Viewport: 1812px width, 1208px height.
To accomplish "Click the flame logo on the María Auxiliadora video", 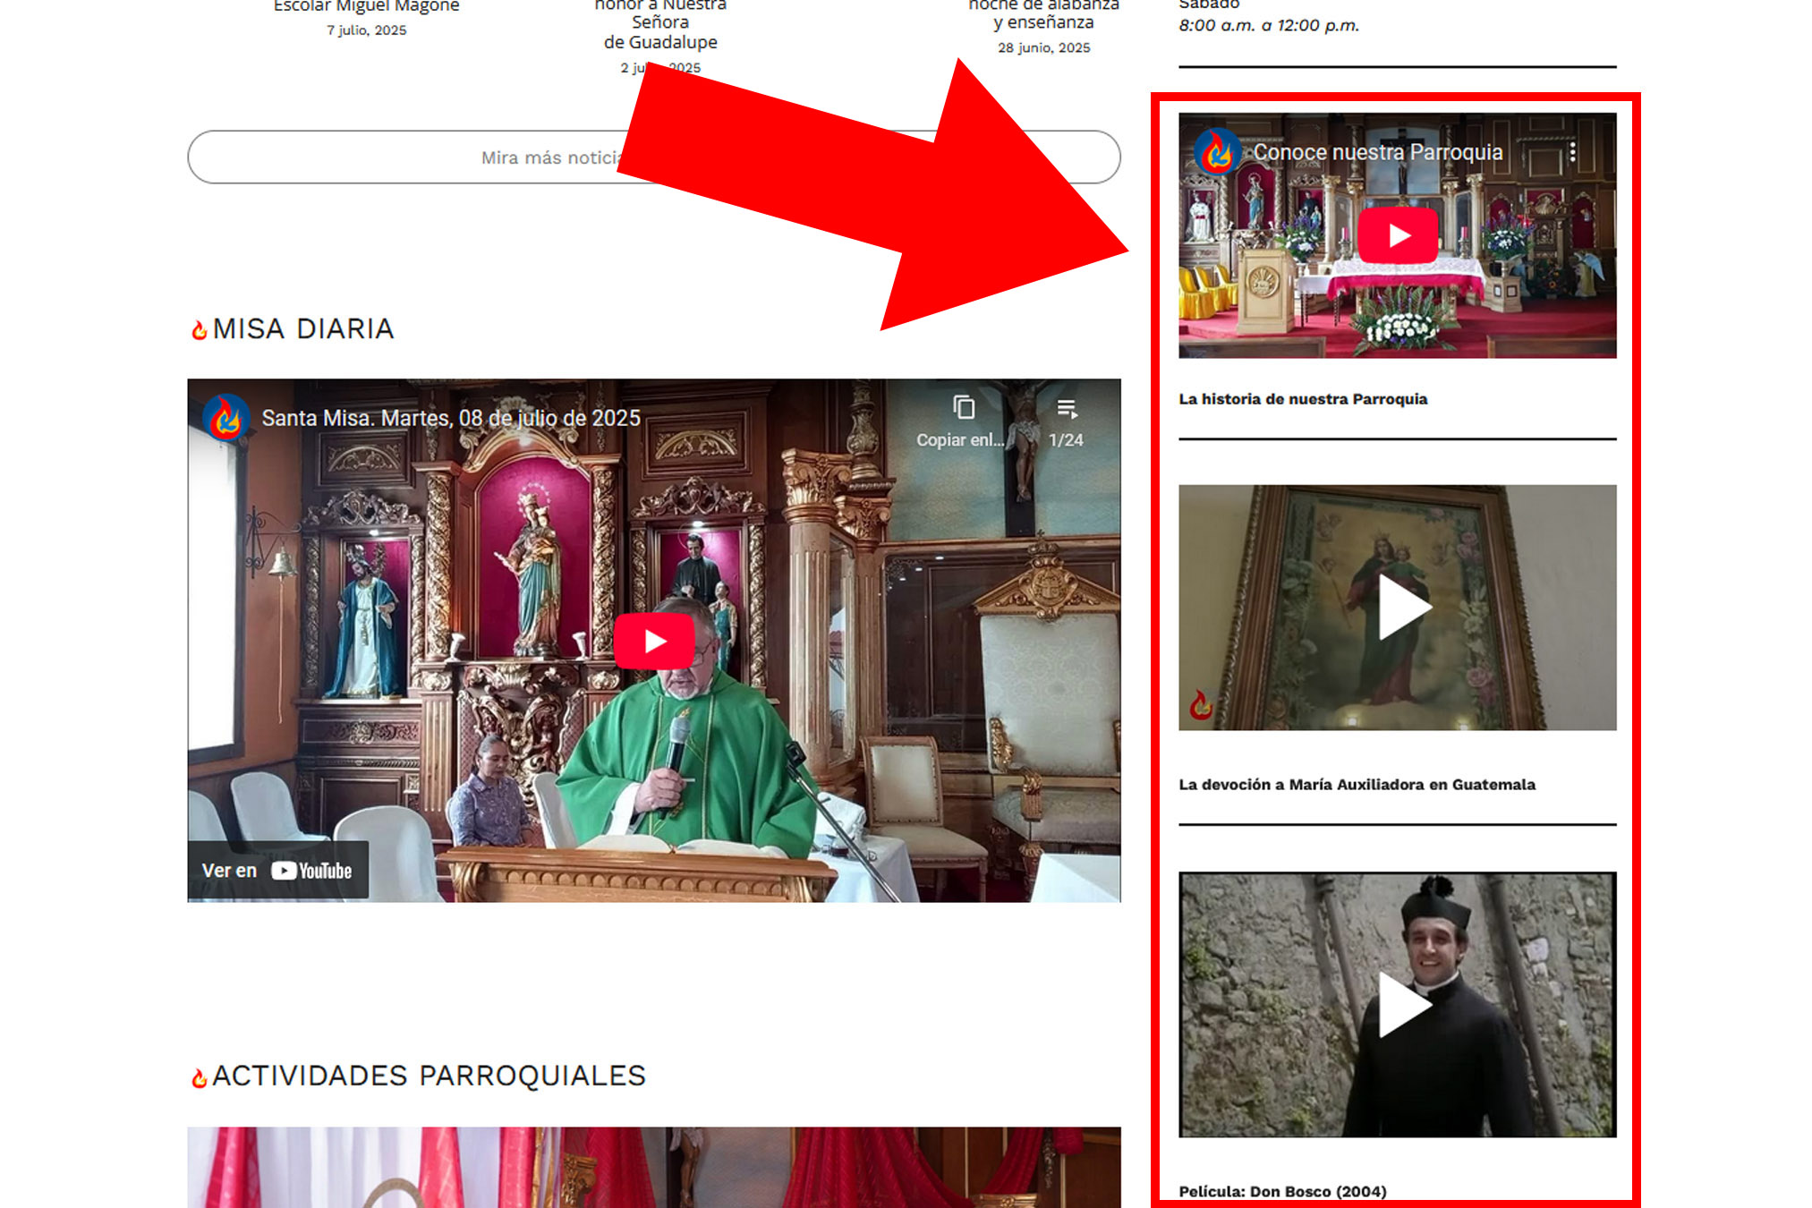I will click(1201, 706).
